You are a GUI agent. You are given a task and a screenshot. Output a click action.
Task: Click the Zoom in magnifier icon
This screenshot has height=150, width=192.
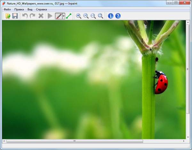[78, 16]
